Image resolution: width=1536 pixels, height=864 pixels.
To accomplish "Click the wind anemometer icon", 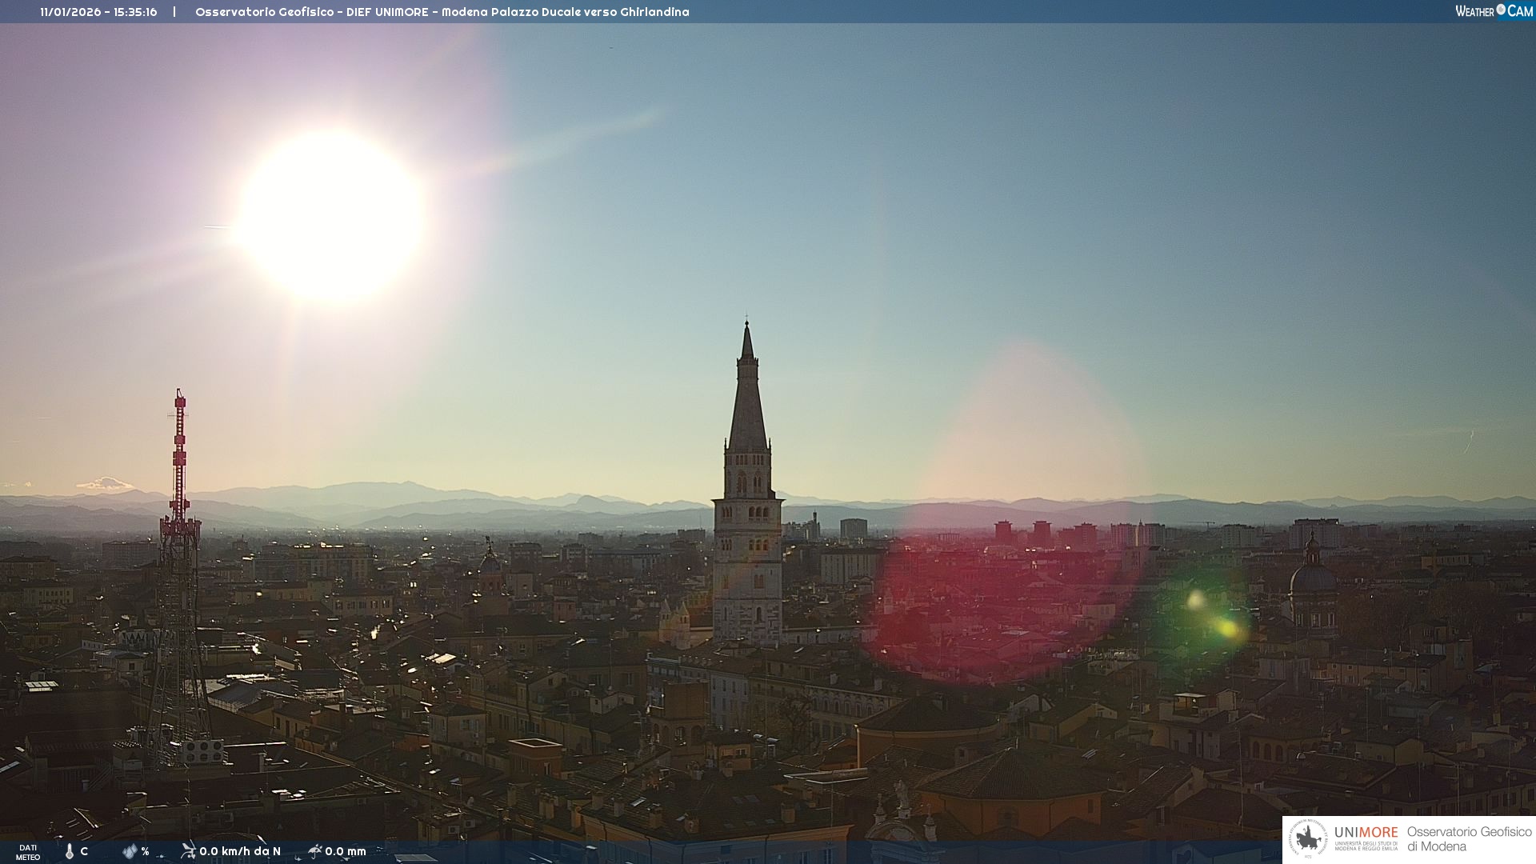I will (x=188, y=850).
